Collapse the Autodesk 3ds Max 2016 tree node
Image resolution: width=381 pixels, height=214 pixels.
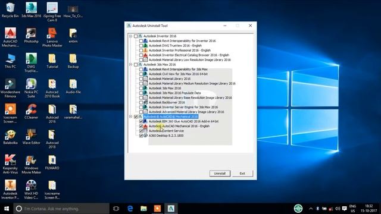click(131, 65)
